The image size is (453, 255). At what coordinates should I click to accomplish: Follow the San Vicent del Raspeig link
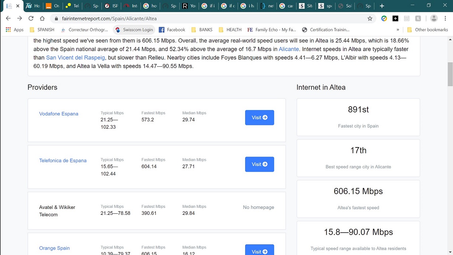coord(76,57)
